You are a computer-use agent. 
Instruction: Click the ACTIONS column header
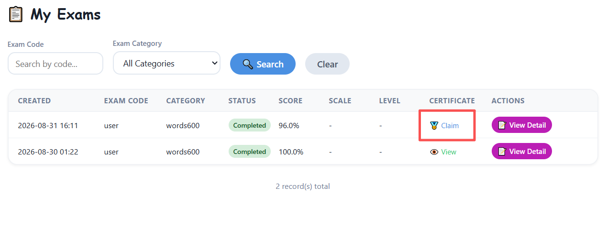[508, 101]
